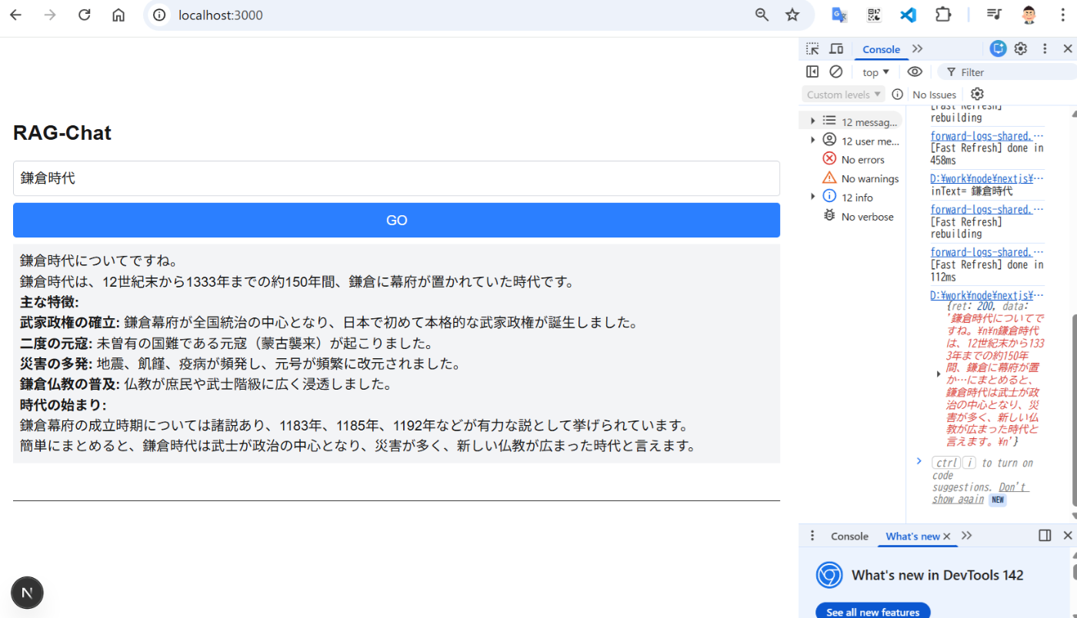Click the Next.js dev indicator badge
The width and height of the screenshot is (1077, 618).
27,593
